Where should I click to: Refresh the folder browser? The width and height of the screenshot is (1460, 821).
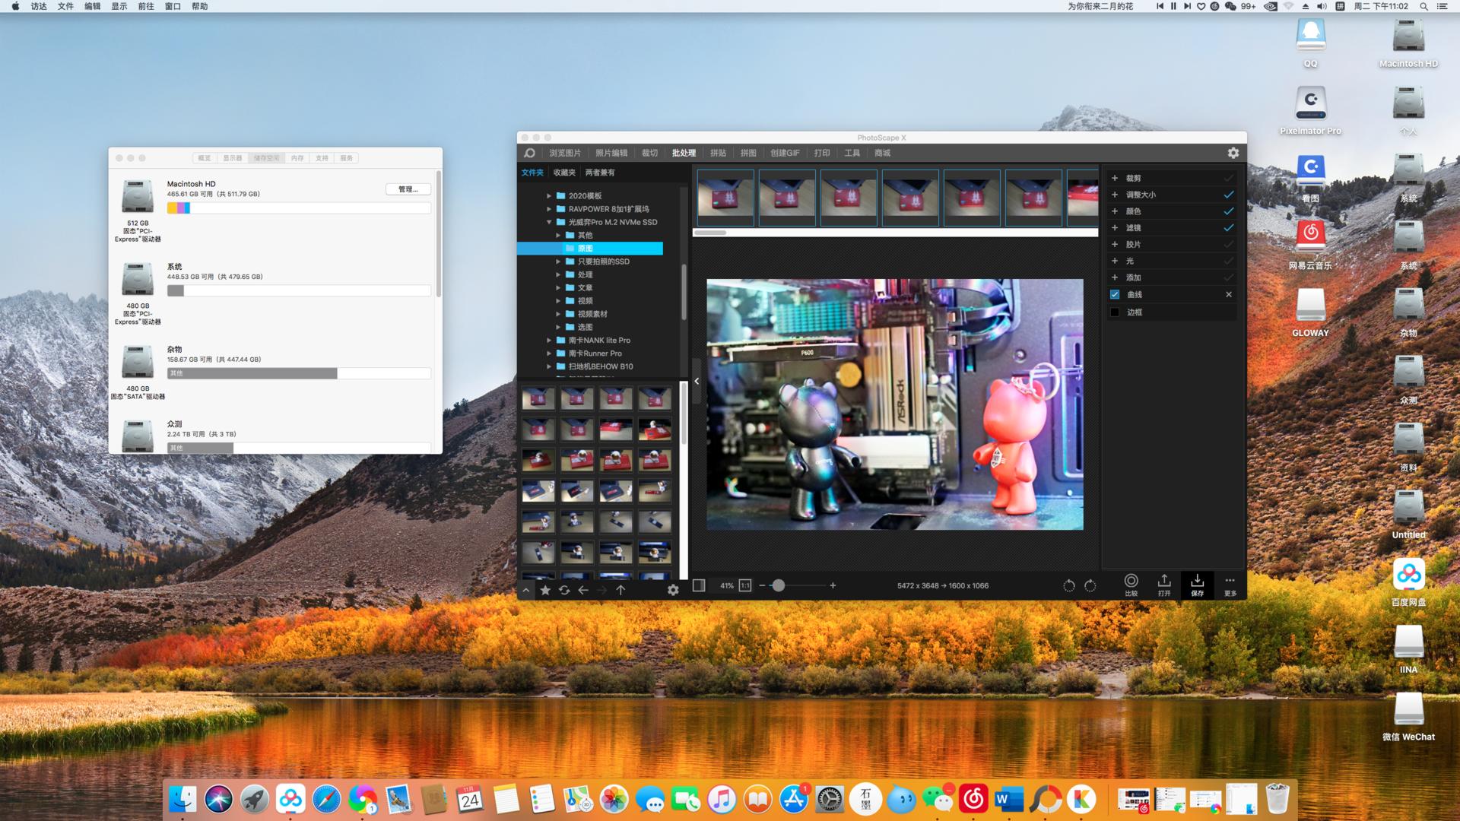[564, 590]
